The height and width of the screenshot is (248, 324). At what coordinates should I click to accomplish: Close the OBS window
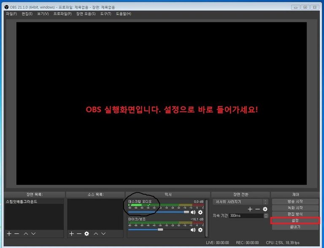pos(315,7)
